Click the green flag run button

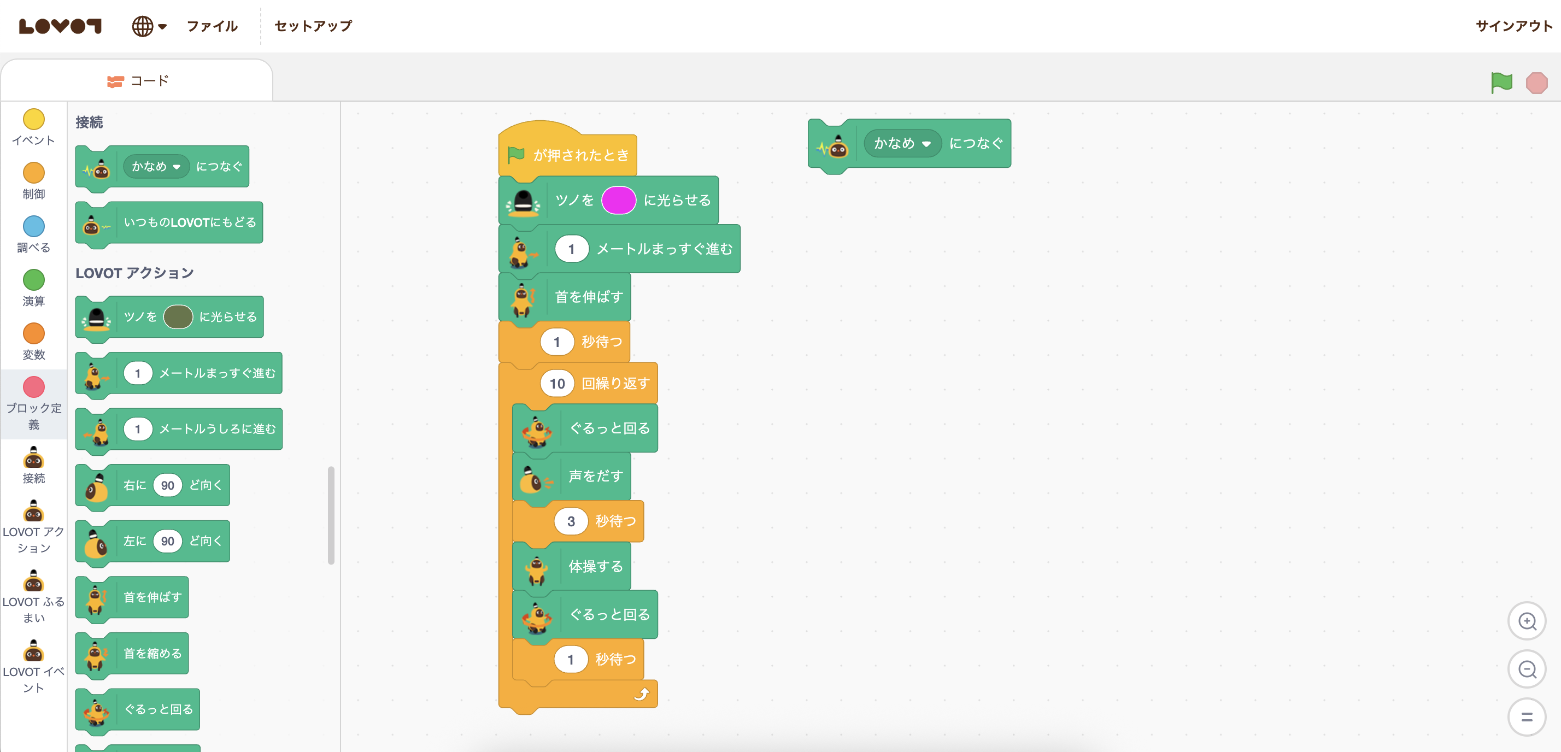[1501, 83]
